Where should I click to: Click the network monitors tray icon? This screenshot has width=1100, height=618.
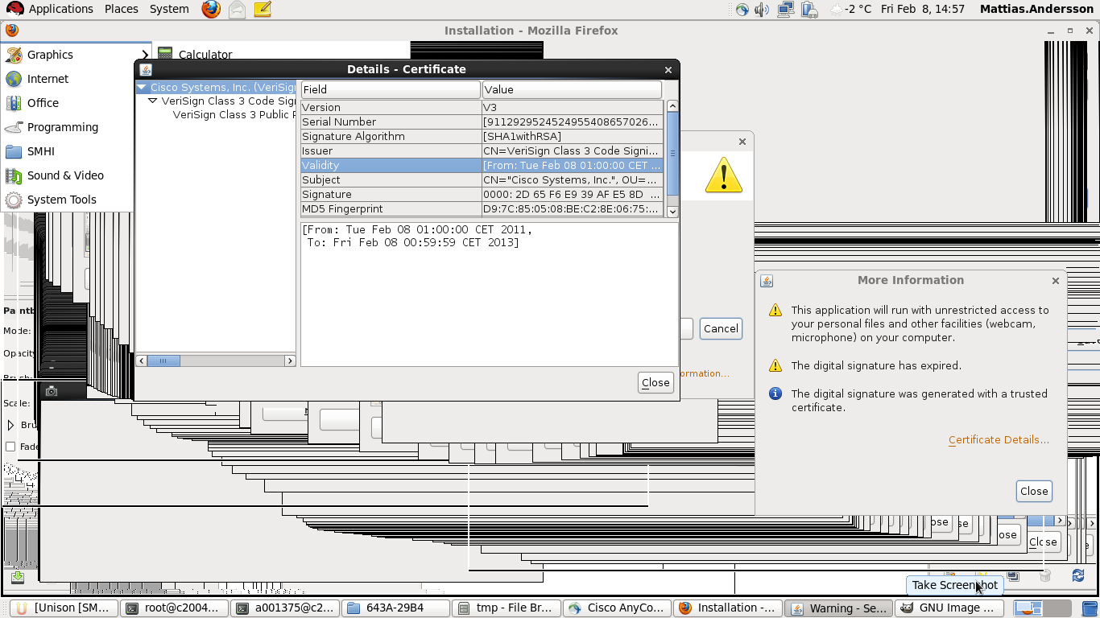pyautogui.click(x=786, y=10)
